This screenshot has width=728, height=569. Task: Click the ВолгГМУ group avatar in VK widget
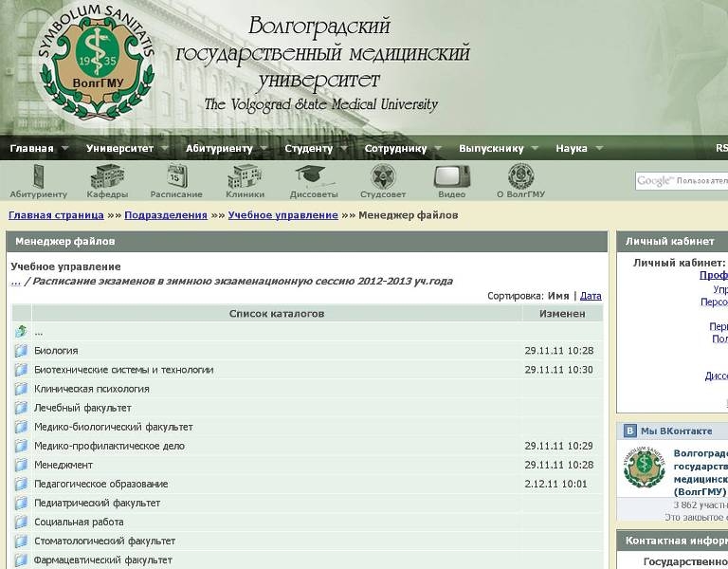645,467
